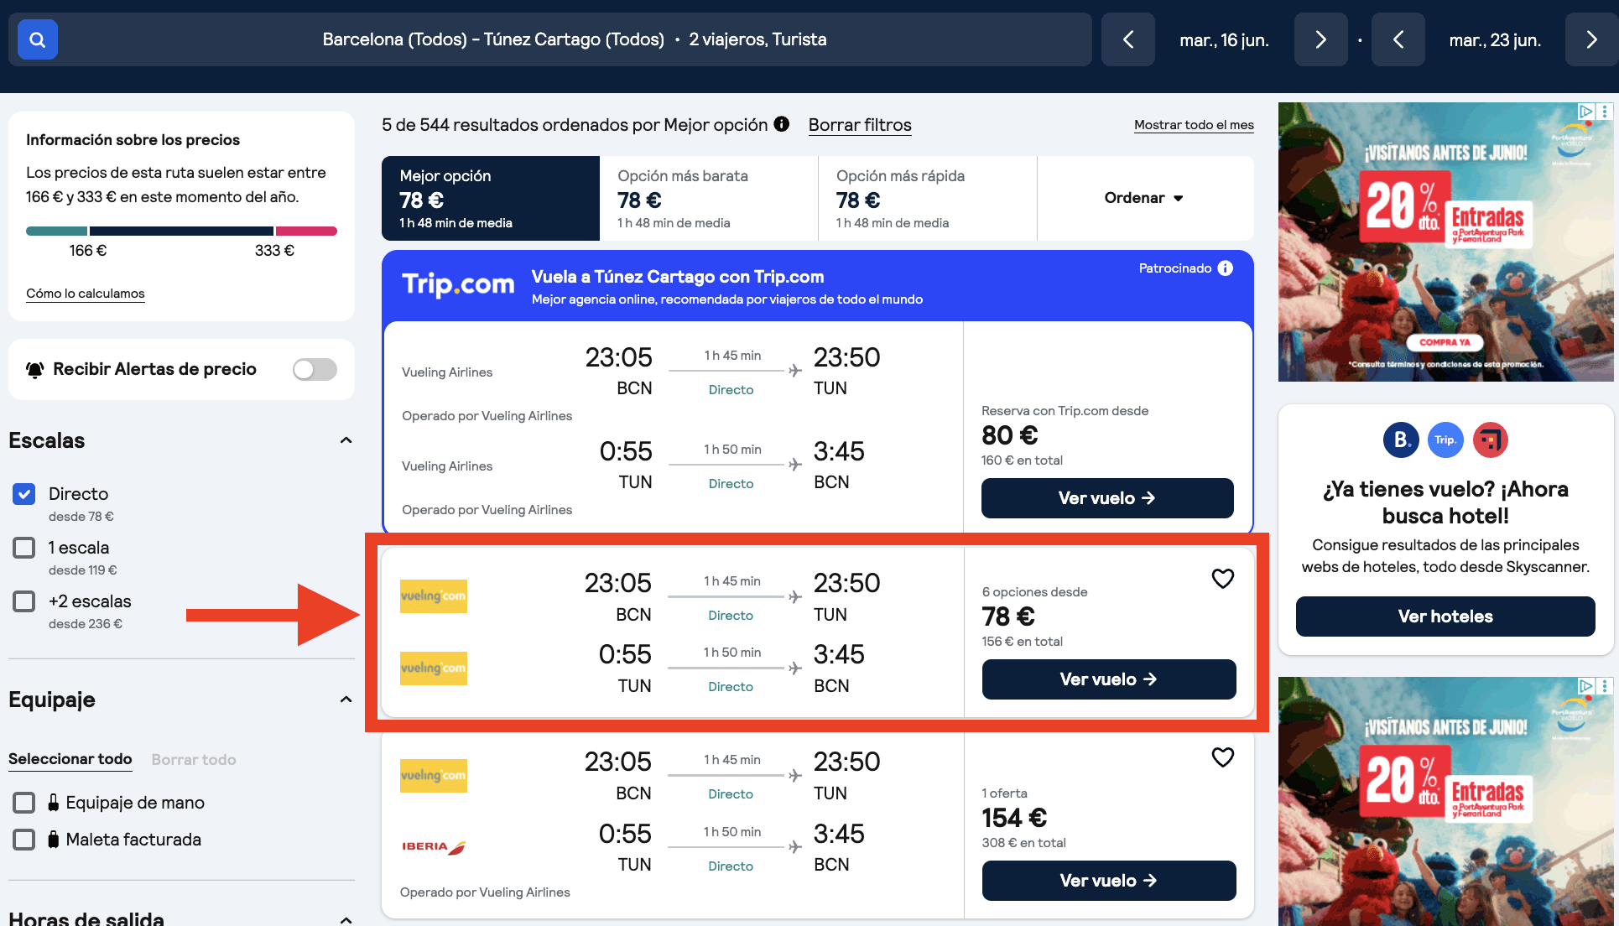Open ad options menu on top advertisement
Viewport: 1619px width, 926px height.
click(1605, 111)
